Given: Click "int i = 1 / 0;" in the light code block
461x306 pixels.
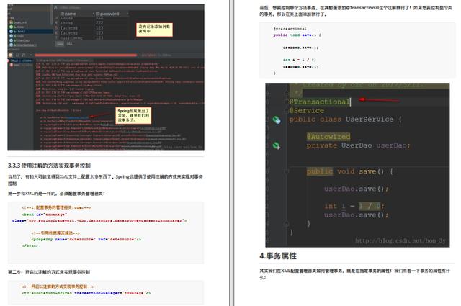Looking at the screenshot, I should tap(300, 60).
